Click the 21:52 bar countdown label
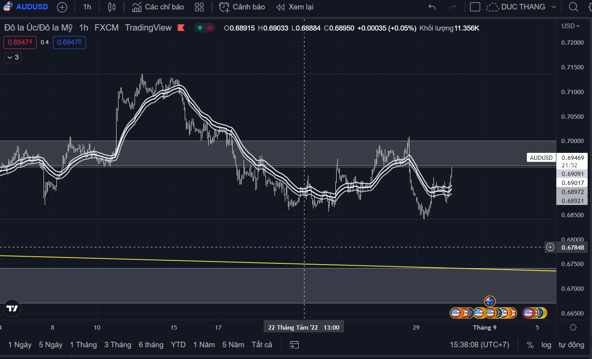592x359 pixels. click(x=569, y=165)
